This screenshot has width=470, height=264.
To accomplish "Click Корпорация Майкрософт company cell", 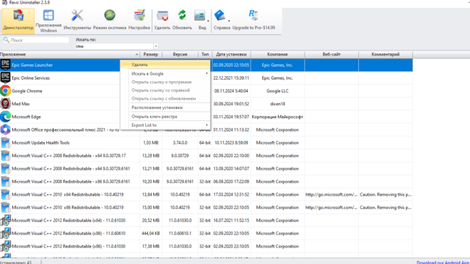I will click(278, 117).
